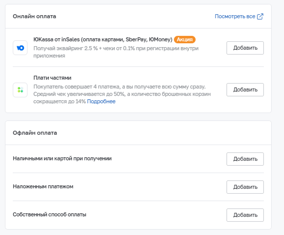This screenshot has width=284, height=235.
Task: Click the Собственный способ оплаты text
Action: coord(50,214)
